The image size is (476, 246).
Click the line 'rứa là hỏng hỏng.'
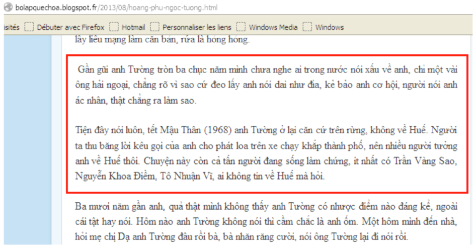click(215, 39)
